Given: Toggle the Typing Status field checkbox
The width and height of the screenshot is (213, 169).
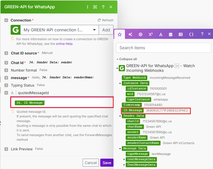Looking at the screenshot, I should [x=6, y=85].
